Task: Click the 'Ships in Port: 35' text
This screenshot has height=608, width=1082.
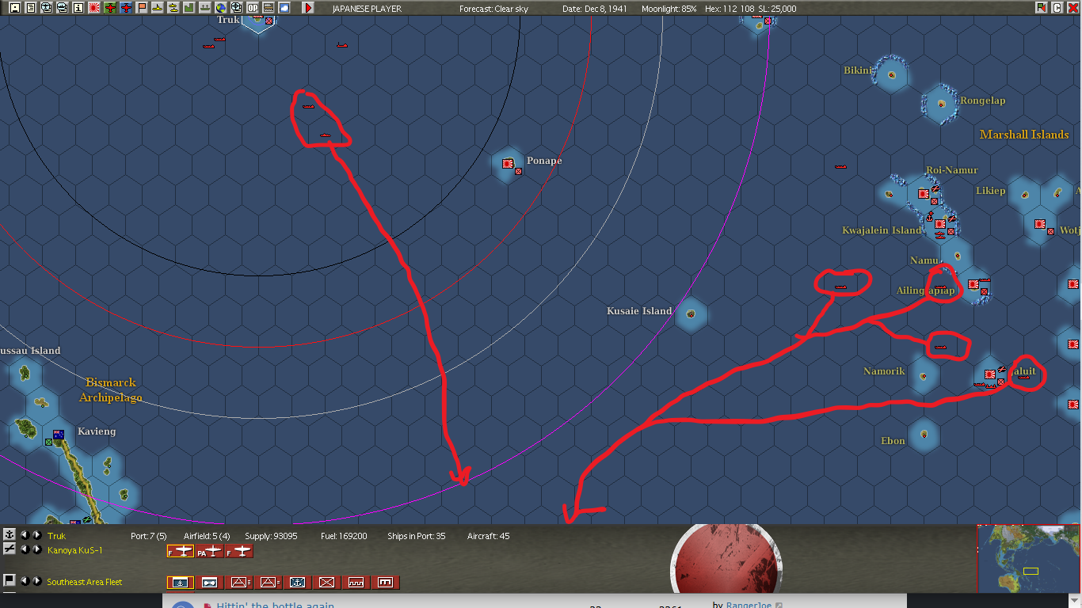Action: 417,536
